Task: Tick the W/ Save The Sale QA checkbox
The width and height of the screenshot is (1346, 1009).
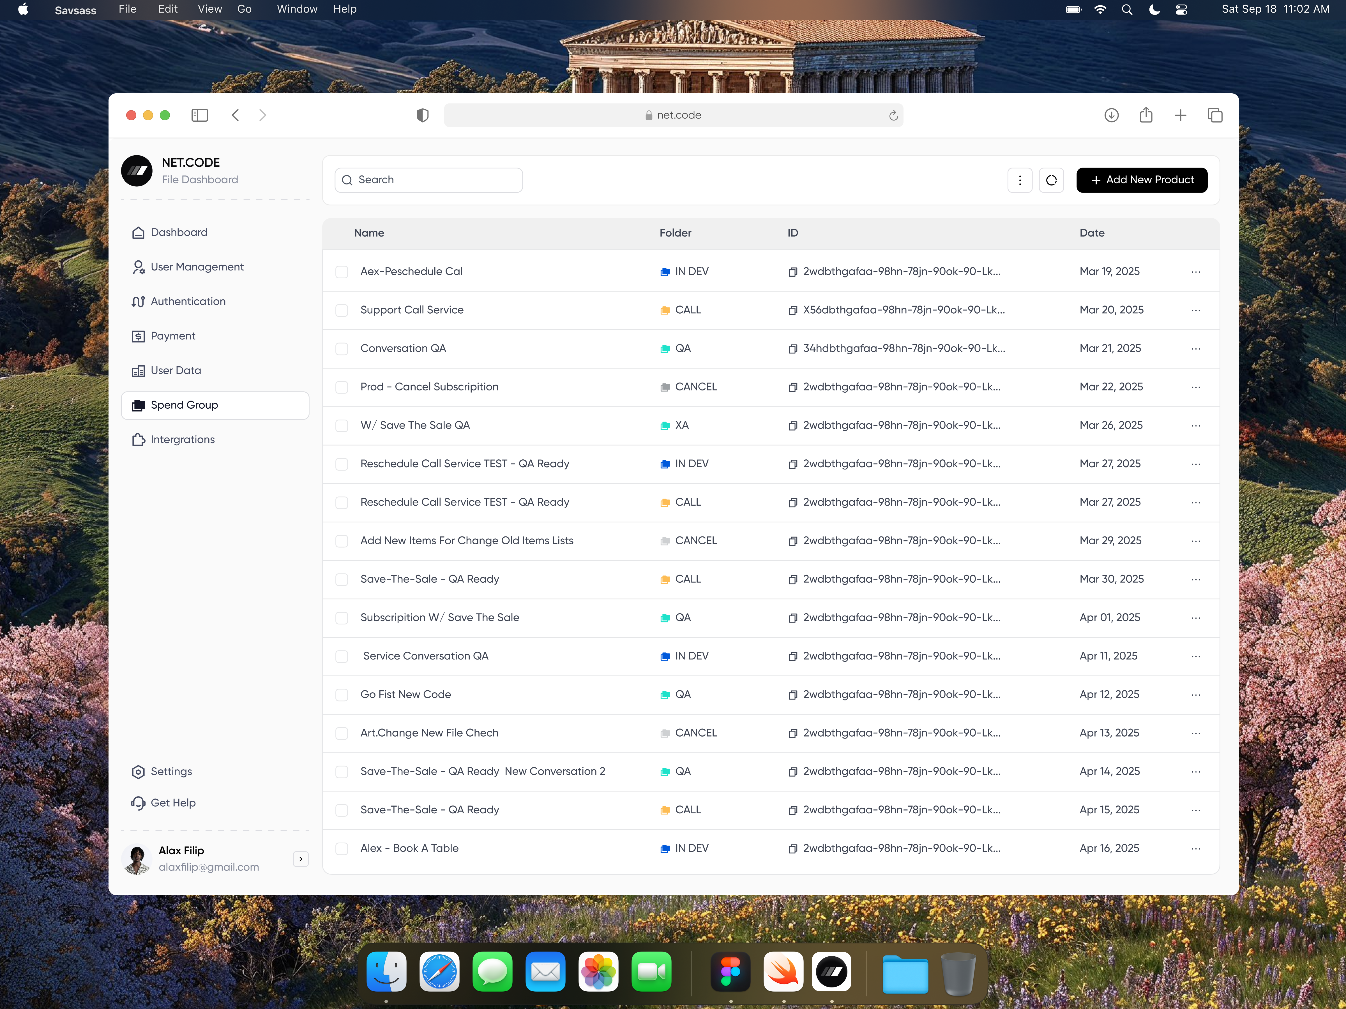Action: (x=342, y=426)
